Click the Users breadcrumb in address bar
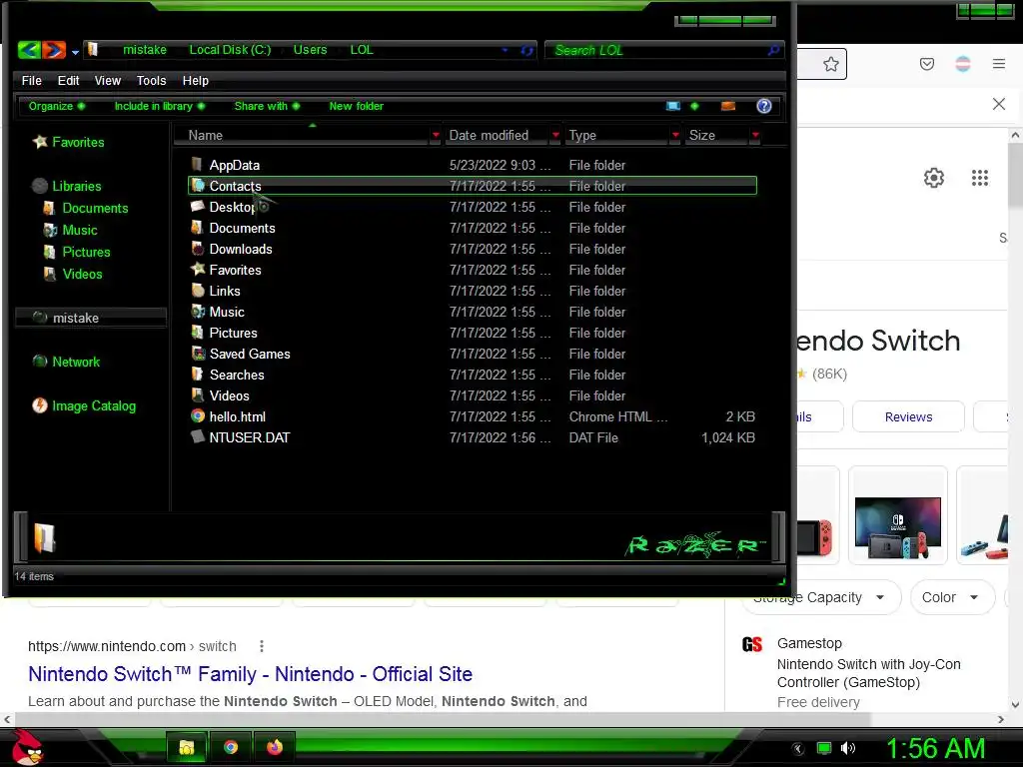The height and width of the screenshot is (767, 1023). tap(310, 50)
